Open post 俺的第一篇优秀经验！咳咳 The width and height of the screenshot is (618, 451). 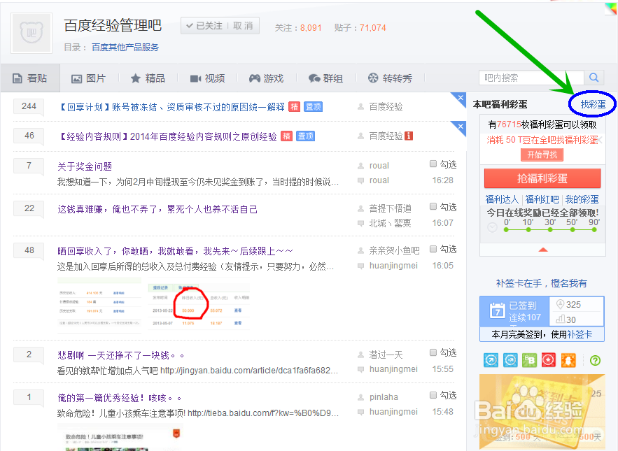pos(120,398)
